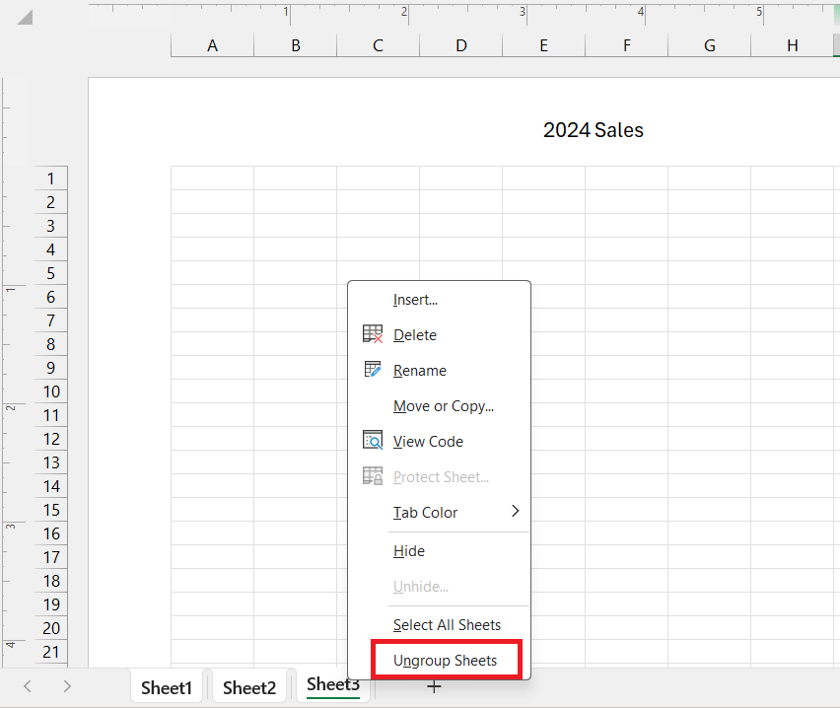840x708 pixels.
Task: Select column H header
Action: [x=793, y=45]
